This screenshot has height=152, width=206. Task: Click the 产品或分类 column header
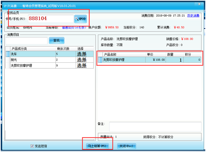[x=33, y=49]
